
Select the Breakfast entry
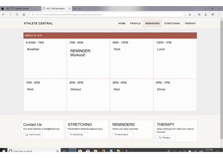[x=33, y=49]
